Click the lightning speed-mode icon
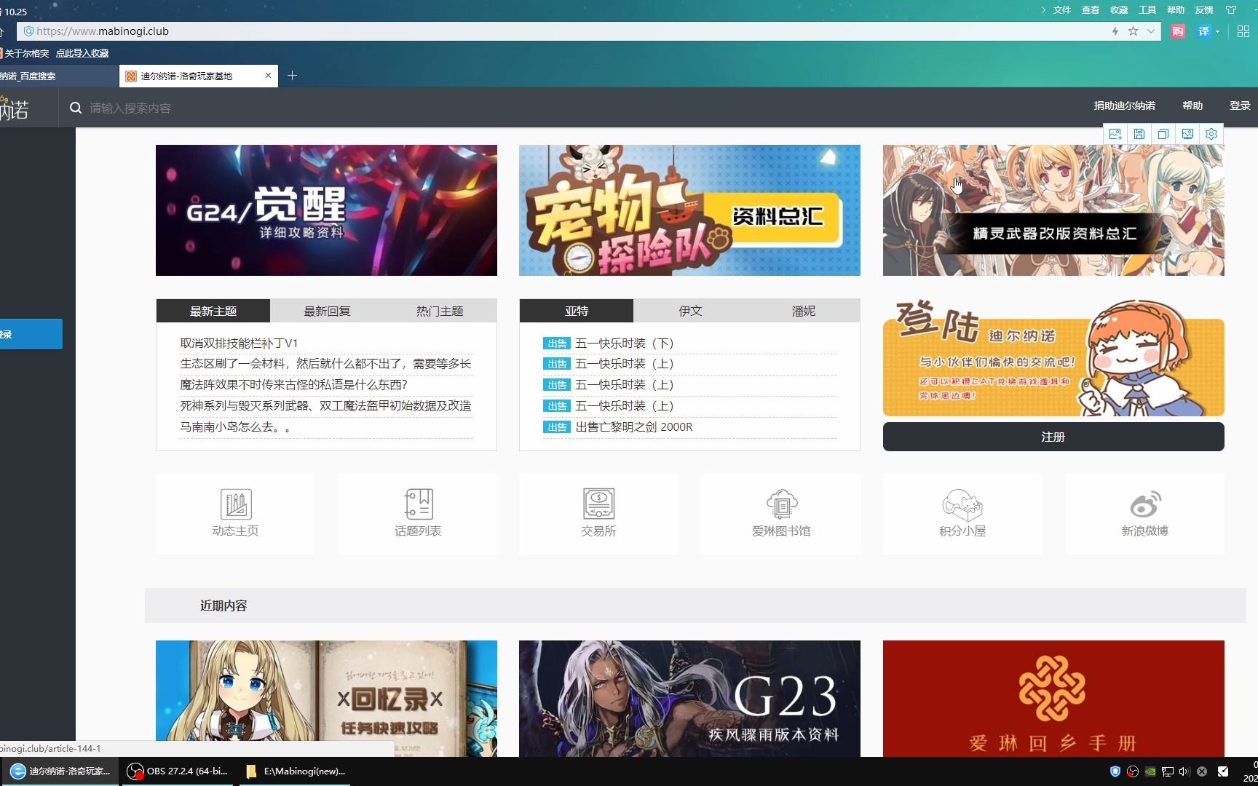1258x786 pixels. pyautogui.click(x=1115, y=31)
